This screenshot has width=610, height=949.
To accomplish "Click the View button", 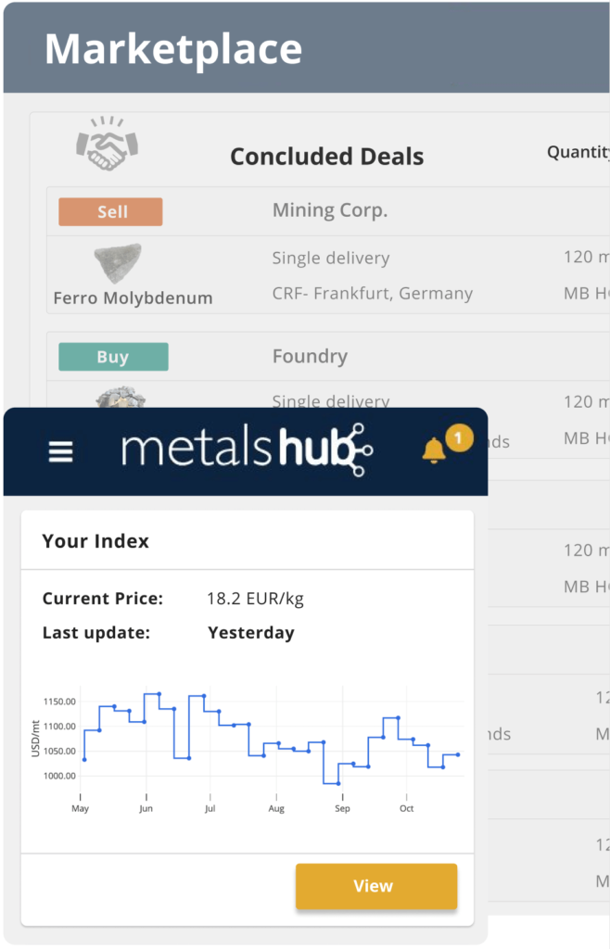I will pos(376,886).
